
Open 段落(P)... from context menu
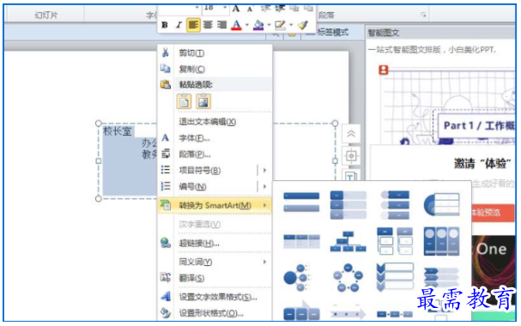point(215,154)
